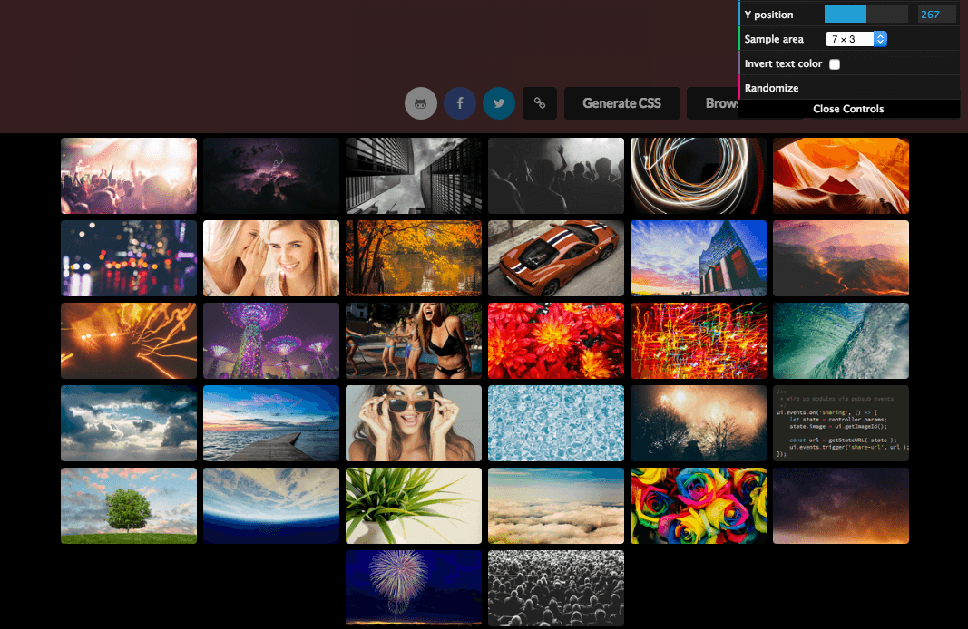Viewport: 968px width, 629px height.
Task: Edit the Y position value field 267
Action: pos(936,15)
